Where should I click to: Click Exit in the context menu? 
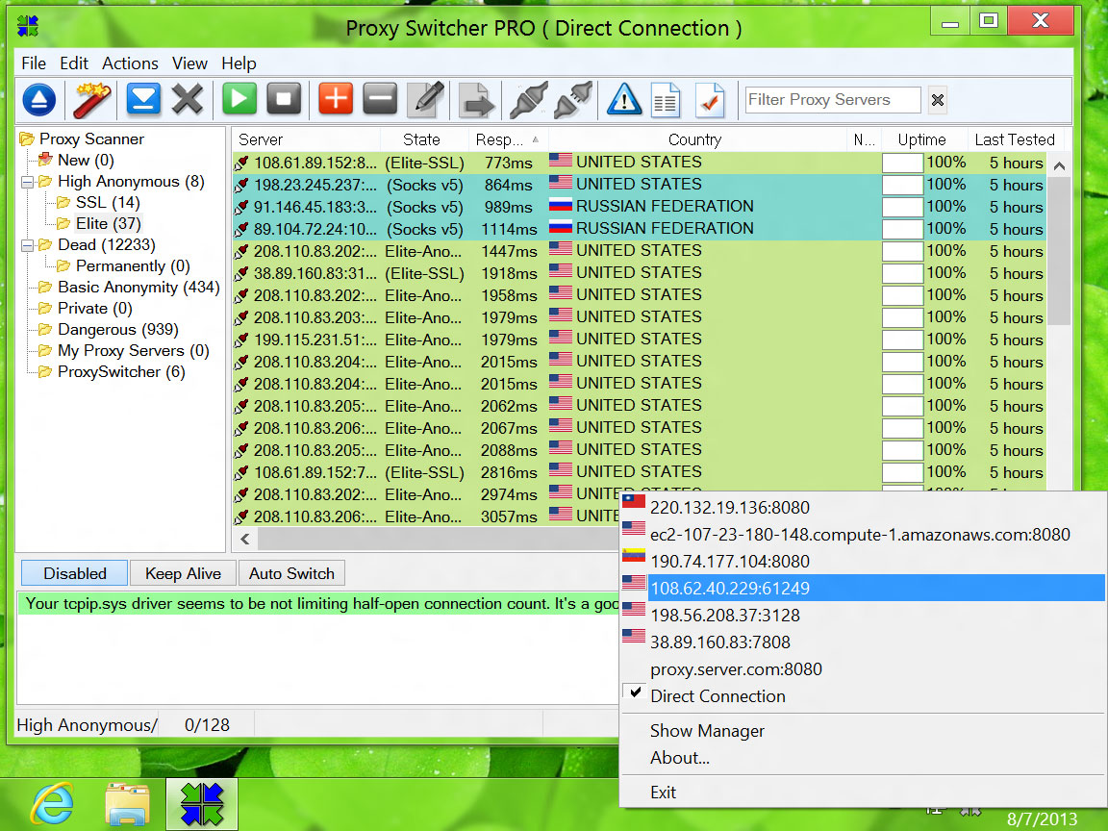tap(863, 793)
